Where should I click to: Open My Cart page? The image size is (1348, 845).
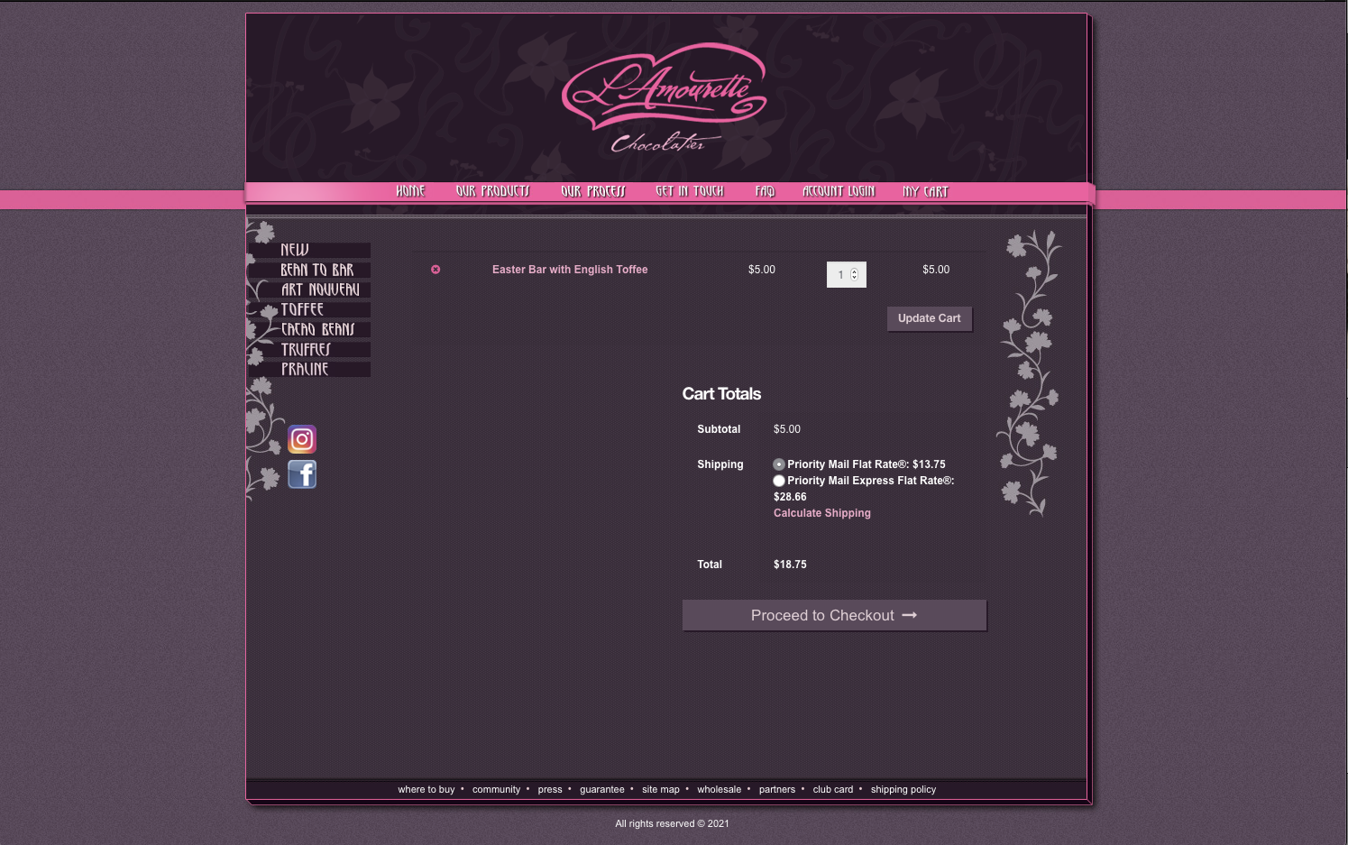[926, 191]
